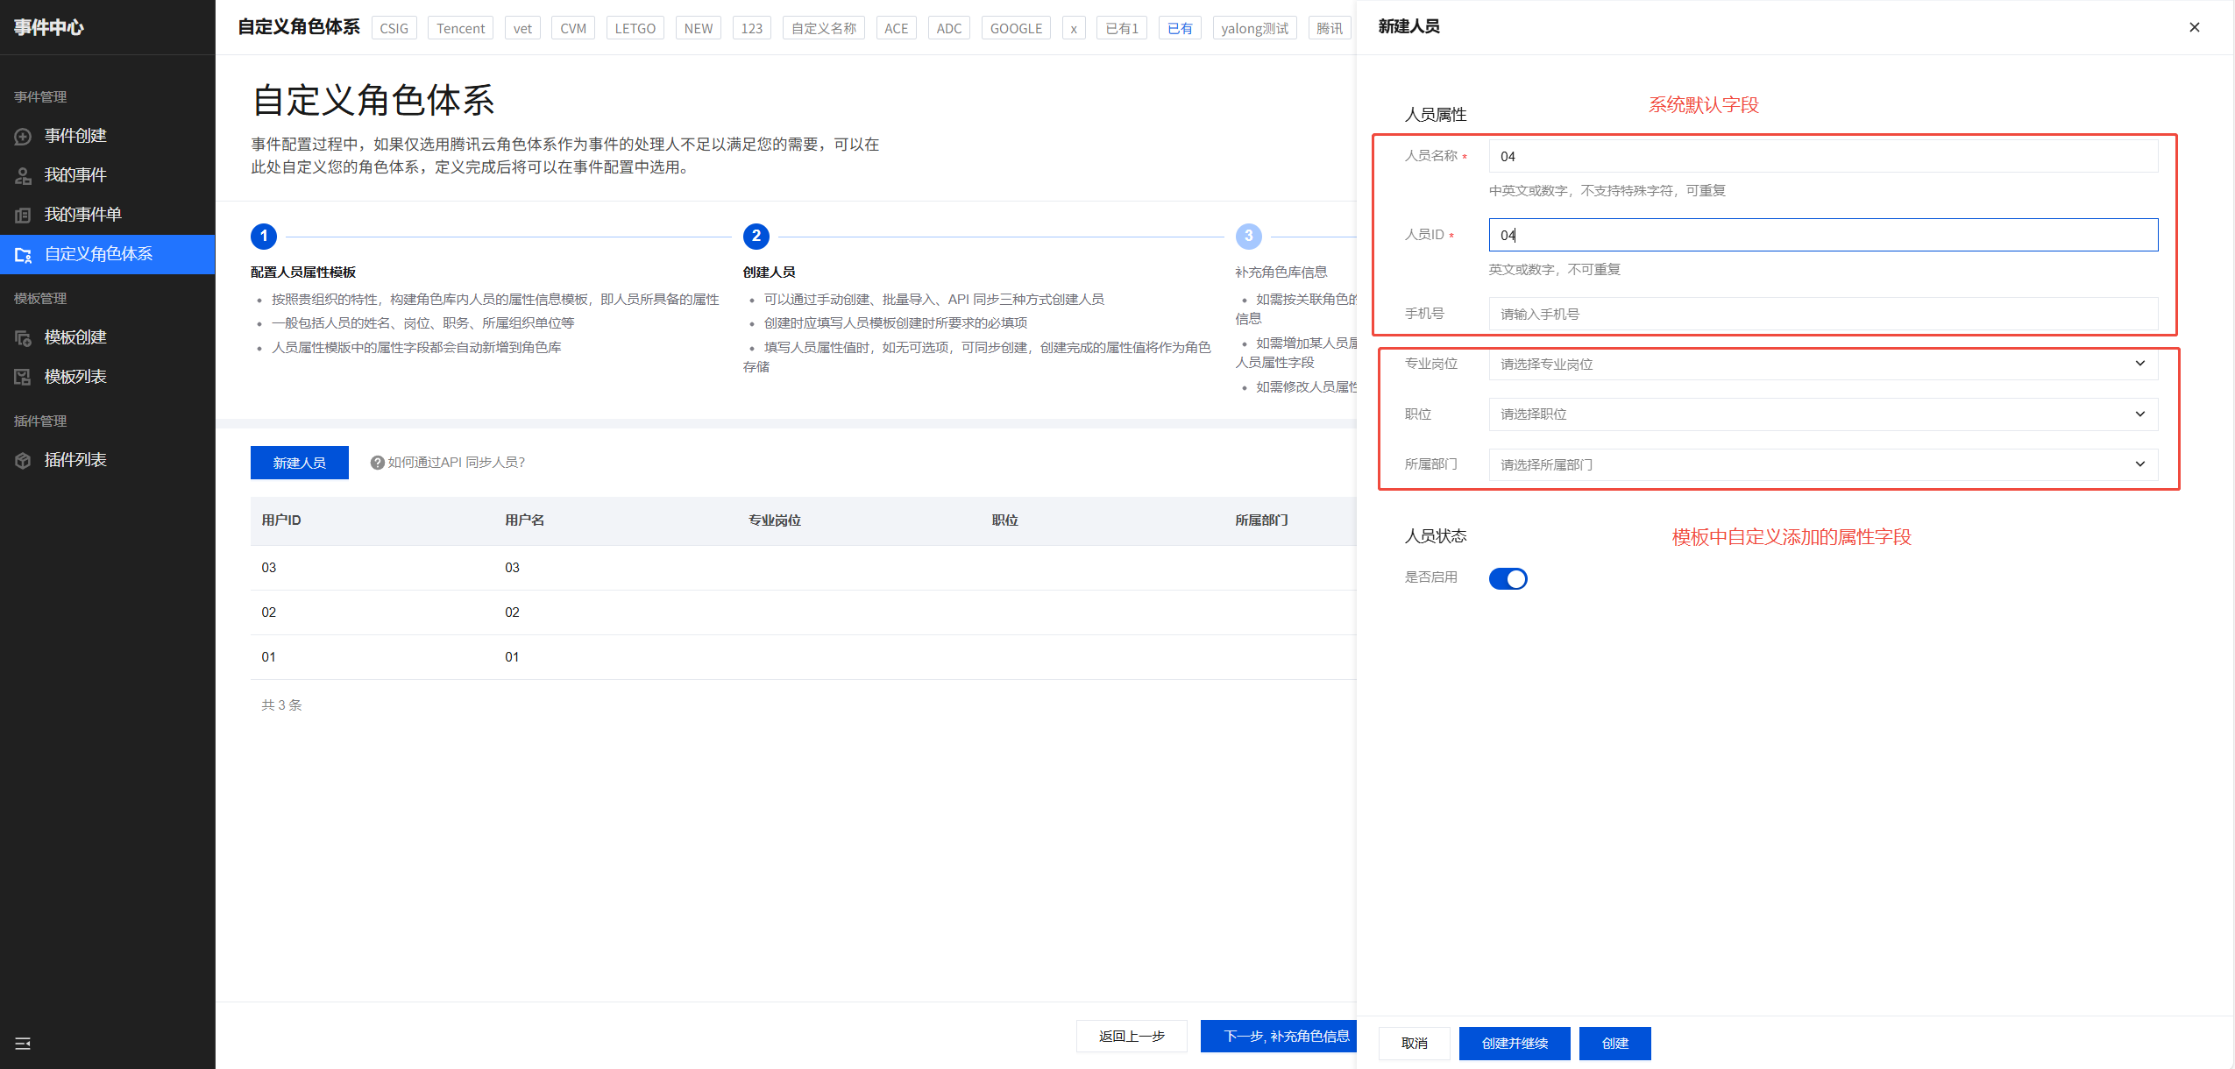2235x1069 pixels.
Task: Click the 模板列表 sidebar icon
Action: 24,378
